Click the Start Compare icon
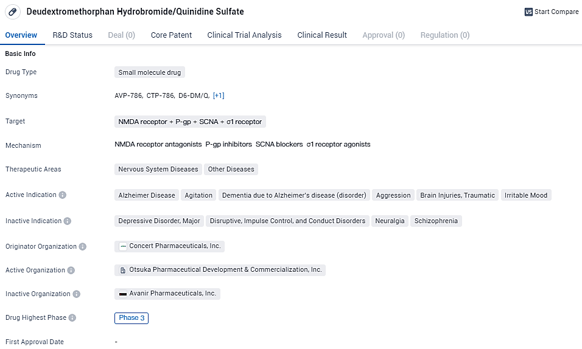 [528, 12]
